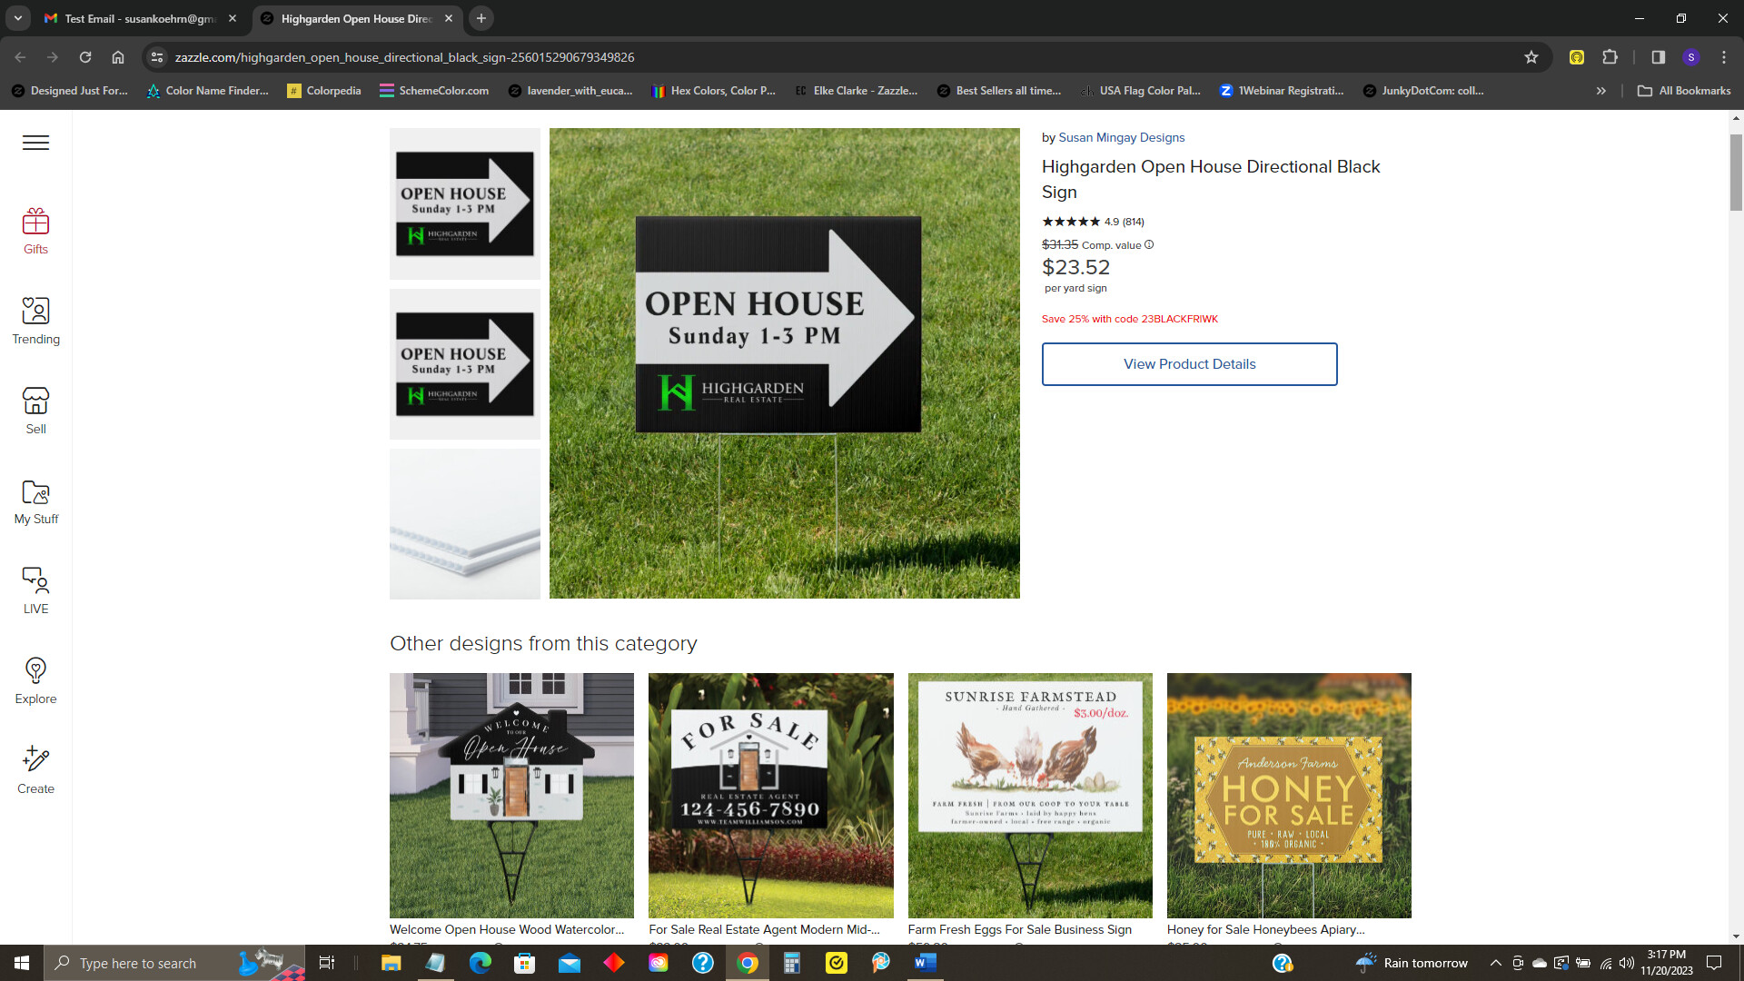Open the Designed Just For bookmark
The image size is (1744, 981).
pyautogui.click(x=70, y=91)
